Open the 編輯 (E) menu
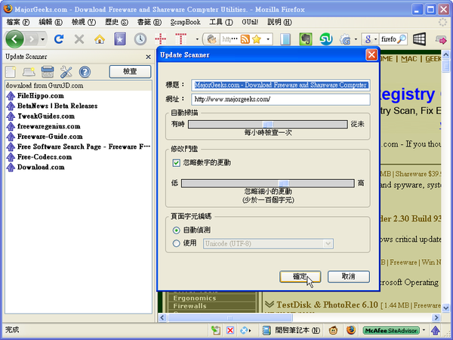453x340 pixels. [x=51, y=22]
